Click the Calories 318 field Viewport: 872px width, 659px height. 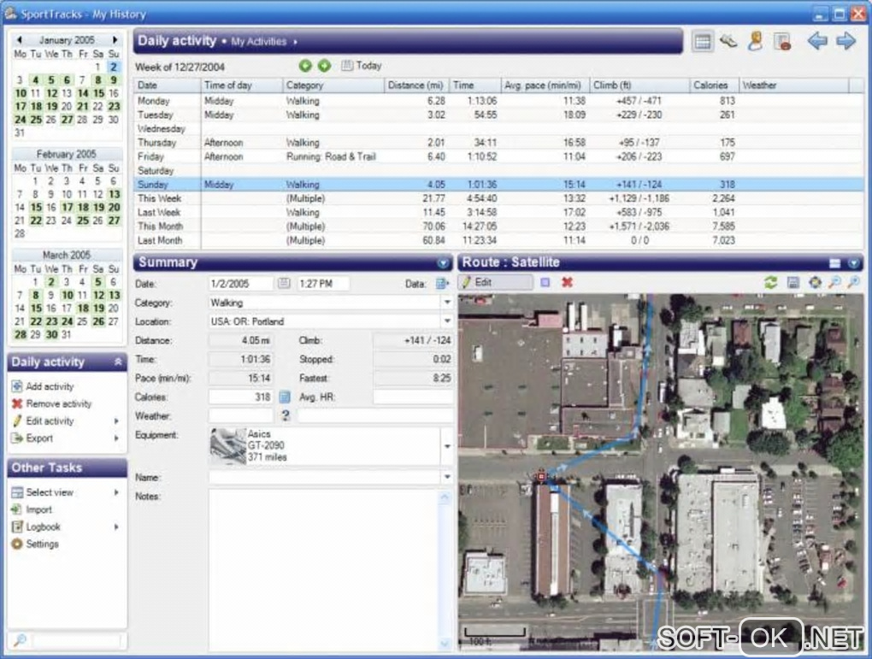[241, 397]
